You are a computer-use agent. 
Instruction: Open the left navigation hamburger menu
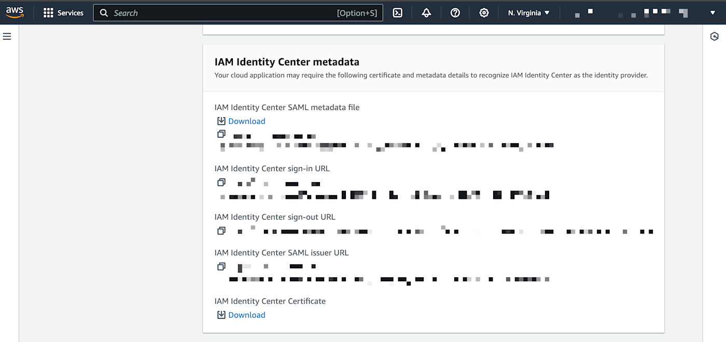[x=7, y=36]
